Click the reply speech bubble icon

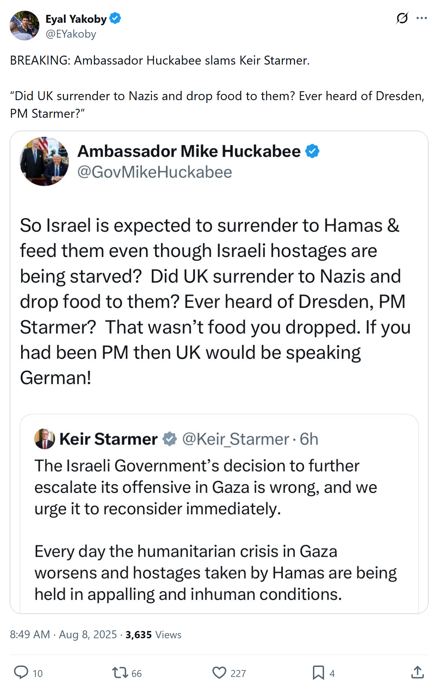tap(21, 672)
